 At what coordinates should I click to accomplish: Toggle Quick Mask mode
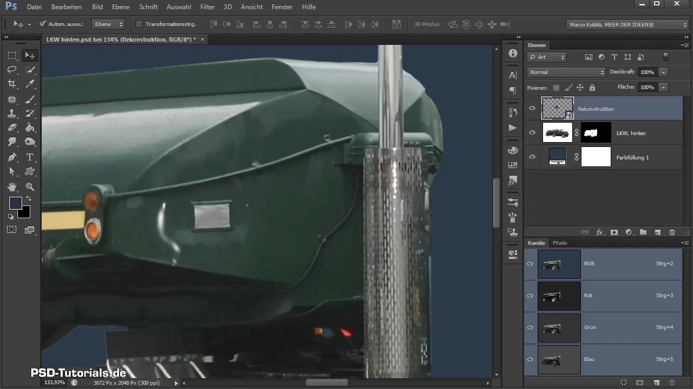tap(12, 230)
